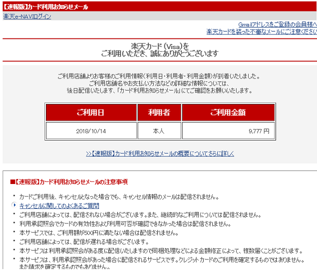Click the ご利用金額 column header
The width and height of the screenshot is (317, 270).
point(228,112)
